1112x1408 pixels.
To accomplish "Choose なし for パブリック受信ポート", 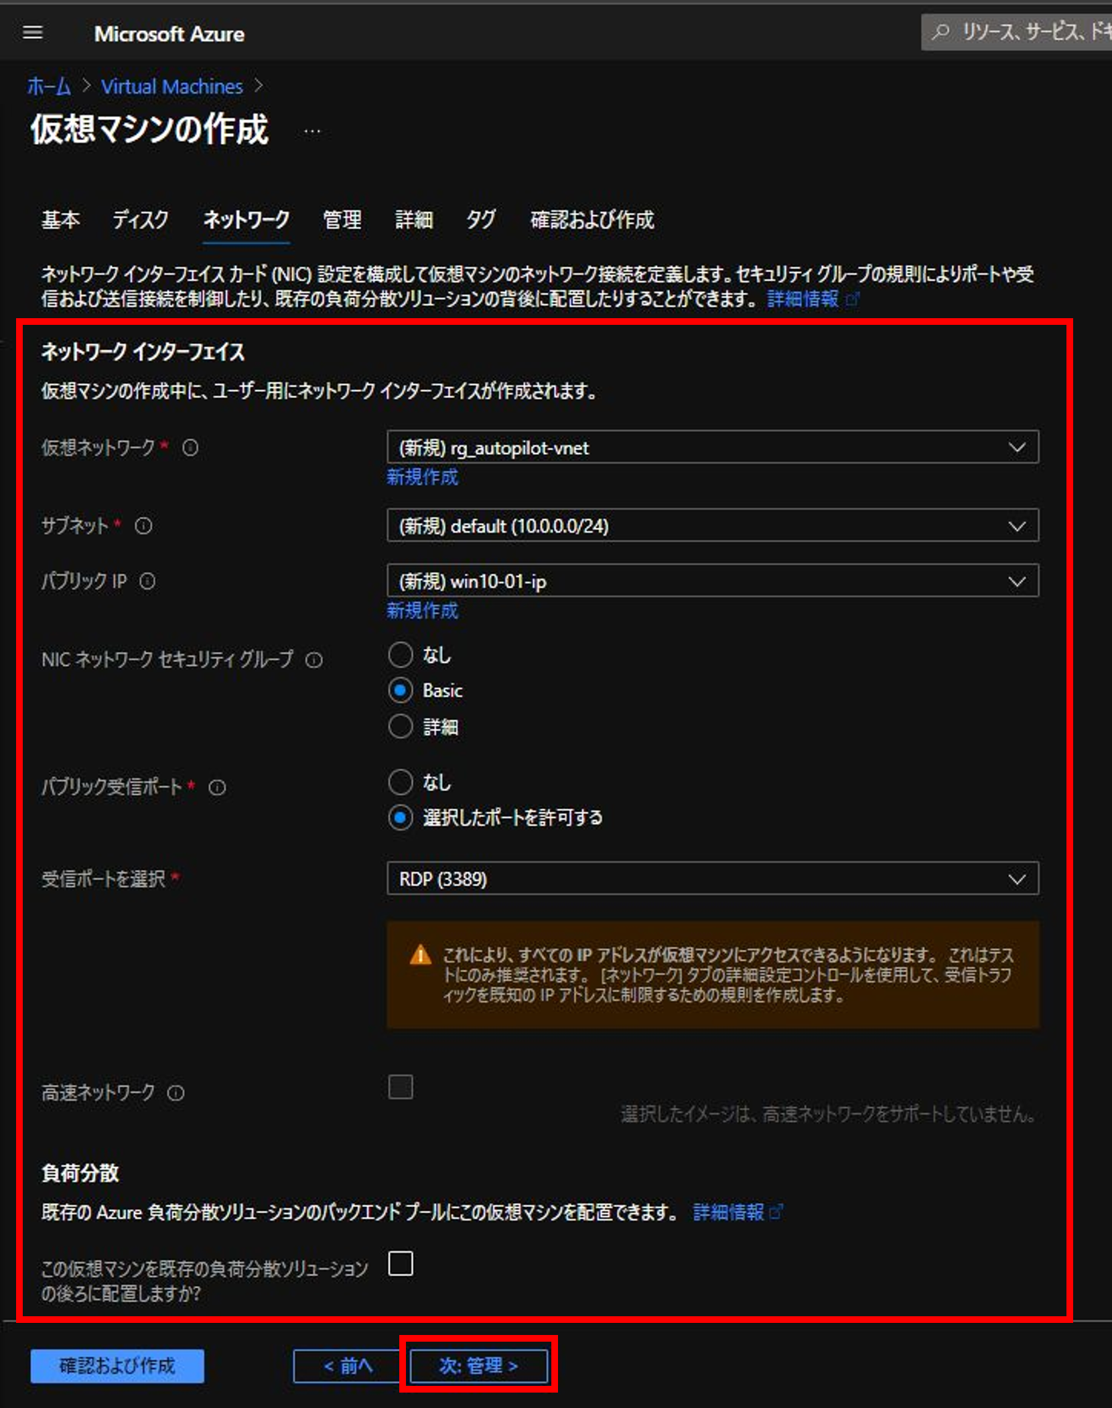I will pos(401,782).
